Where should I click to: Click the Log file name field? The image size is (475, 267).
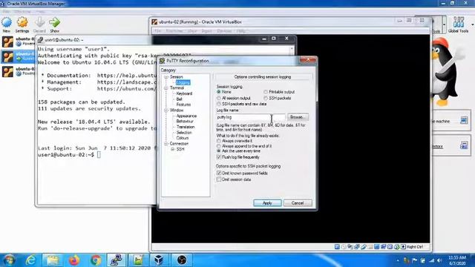tap(251, 117)
